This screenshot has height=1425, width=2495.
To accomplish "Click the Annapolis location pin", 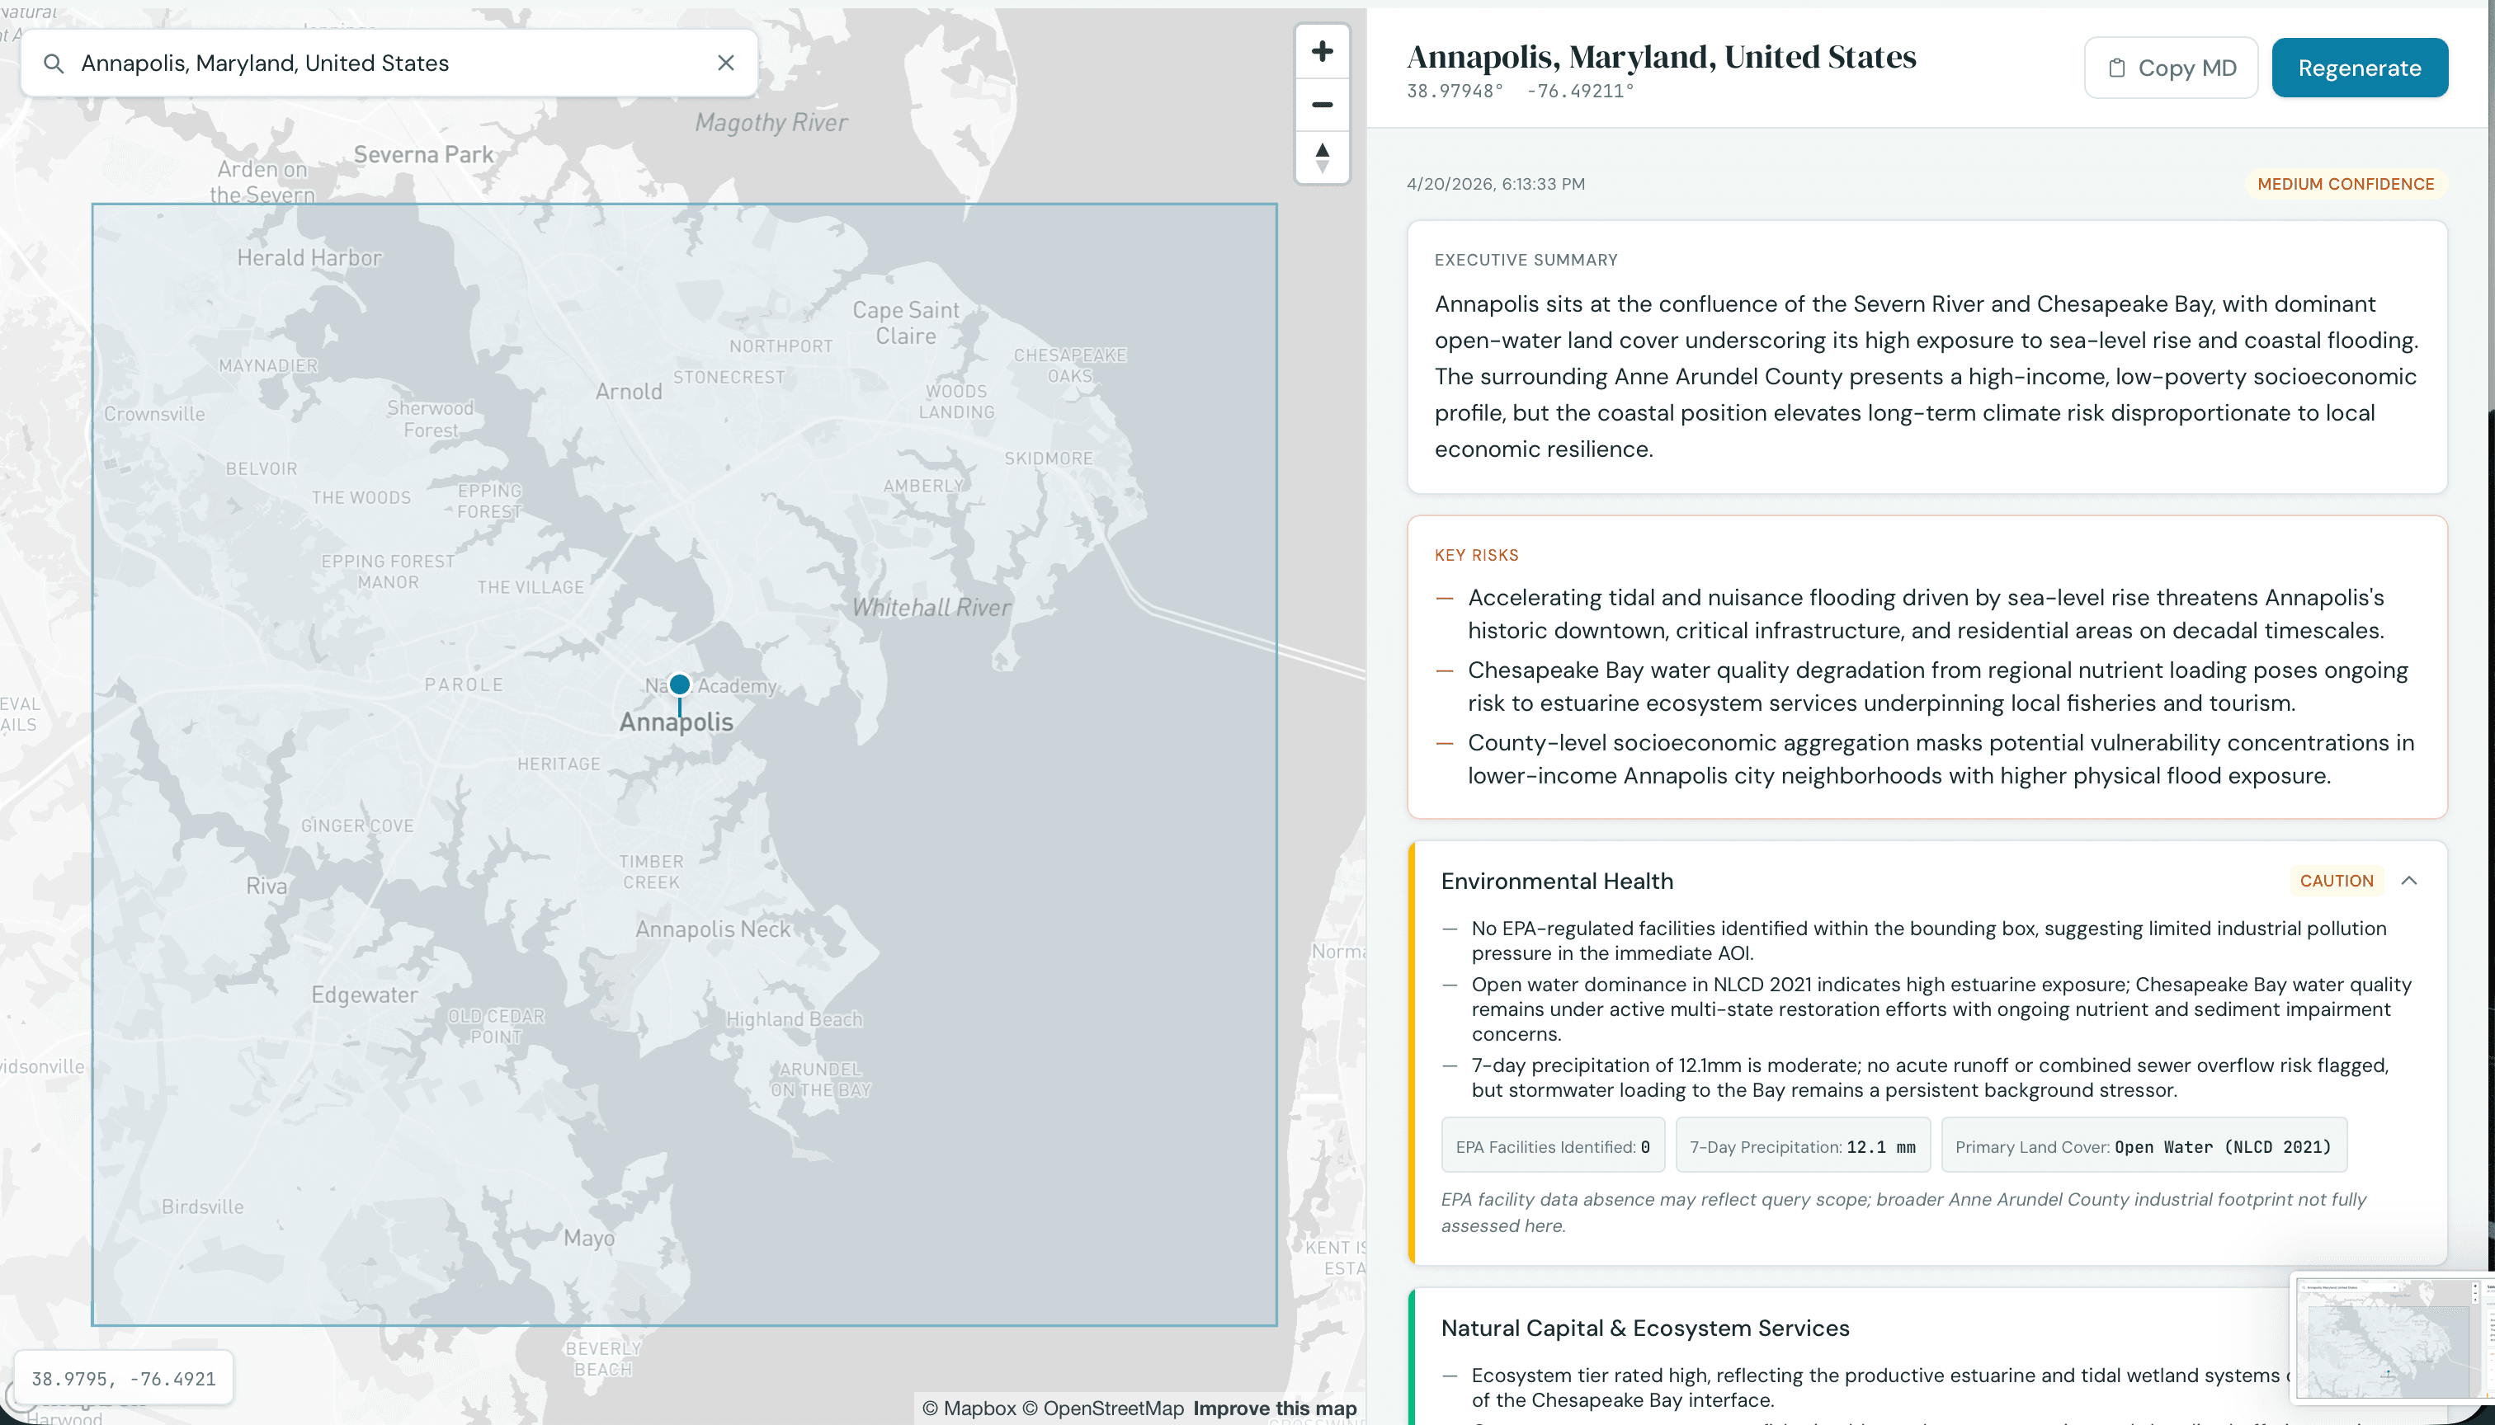I will 680,685.
